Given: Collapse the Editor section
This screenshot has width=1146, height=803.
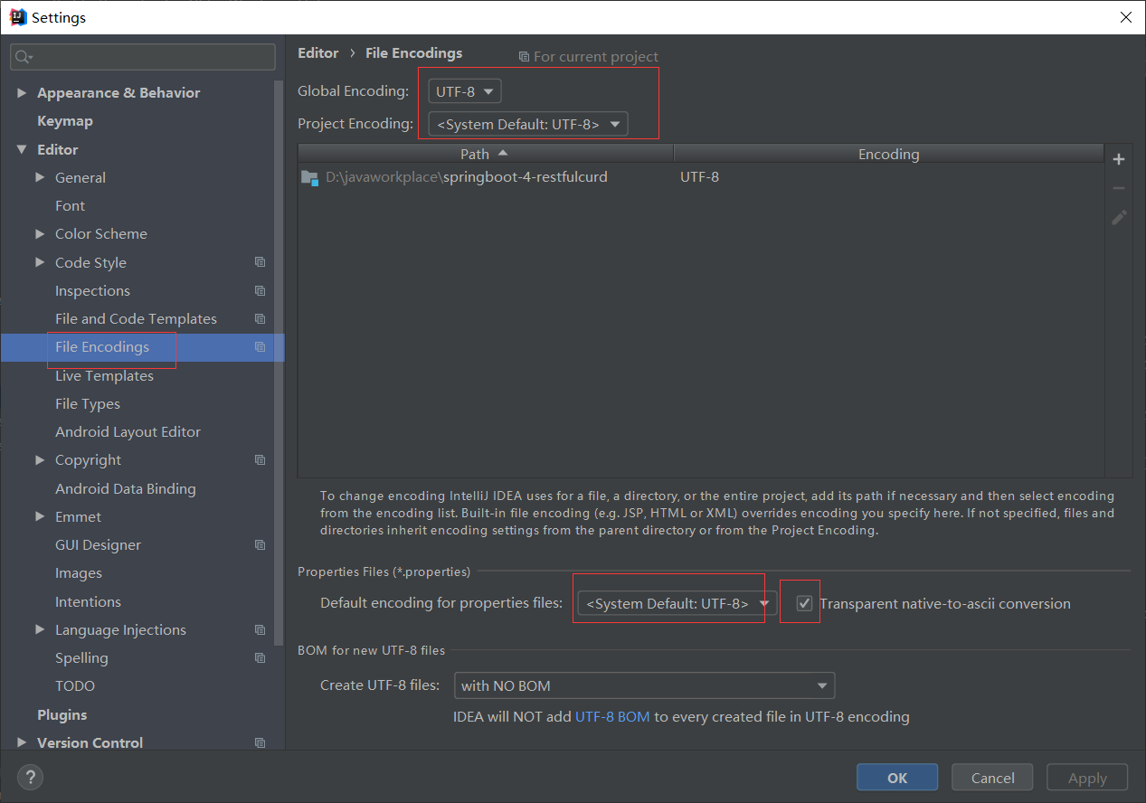Looking at the screenshot, I should (x=22, y=149).
